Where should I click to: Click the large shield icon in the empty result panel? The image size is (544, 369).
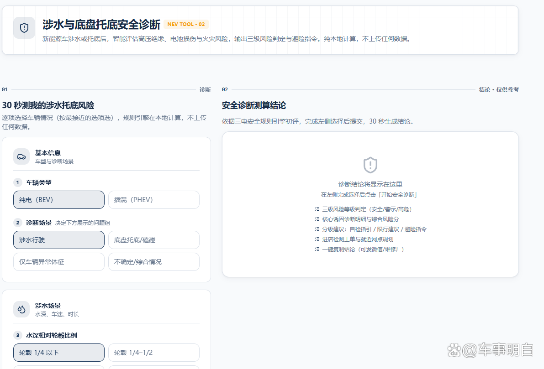pos(370,165)
